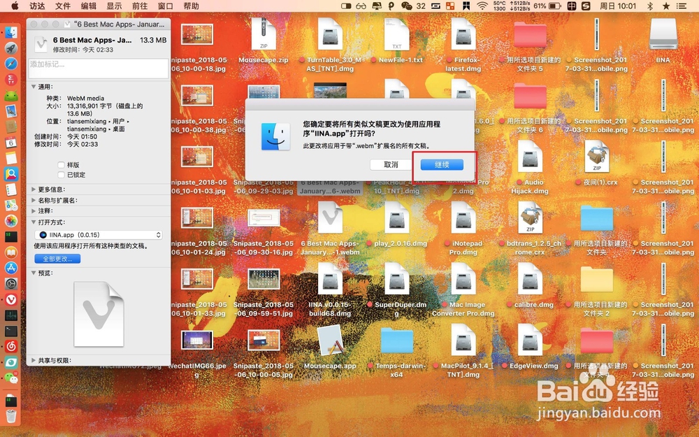Open the Trash in the Dock

click(11, 417)
